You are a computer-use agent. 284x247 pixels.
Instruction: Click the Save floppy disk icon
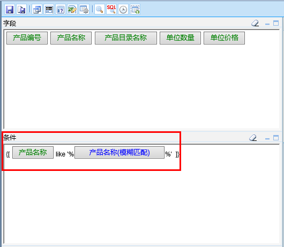pos(10,10)
